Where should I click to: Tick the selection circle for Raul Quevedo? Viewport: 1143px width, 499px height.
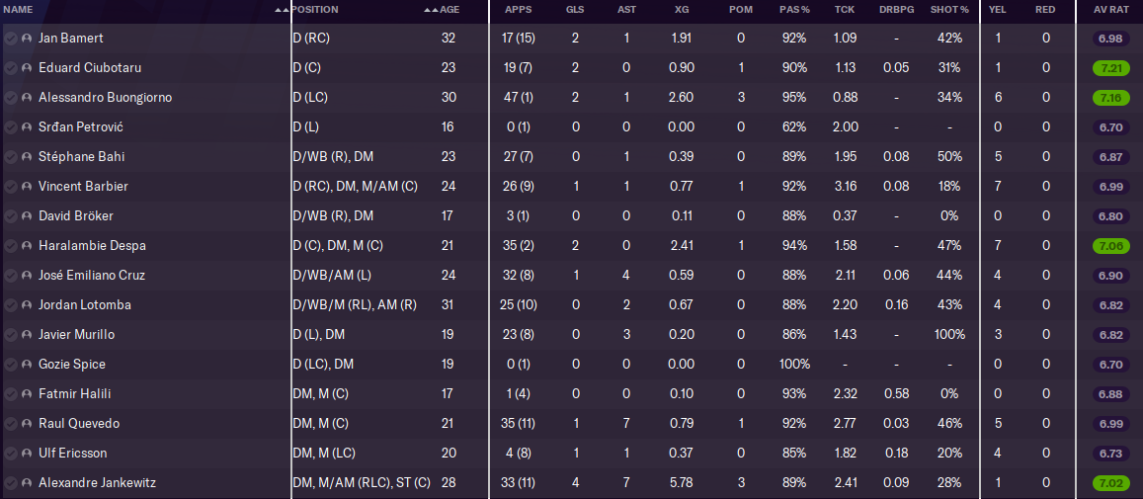pos(10,424)
